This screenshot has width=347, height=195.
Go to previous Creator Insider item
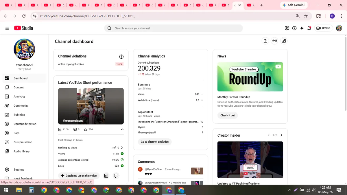[x=269, y=135]
